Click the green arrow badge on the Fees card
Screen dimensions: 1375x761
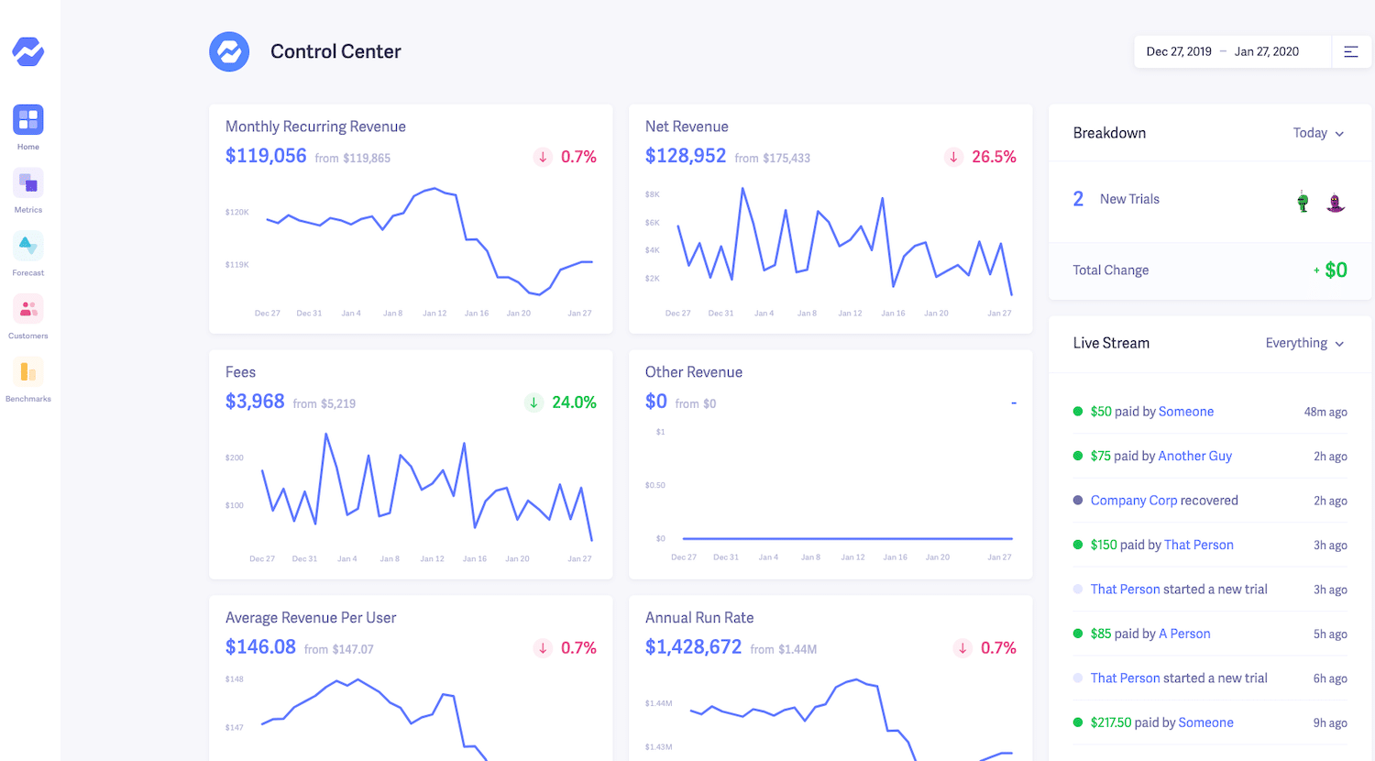[534, 403]
